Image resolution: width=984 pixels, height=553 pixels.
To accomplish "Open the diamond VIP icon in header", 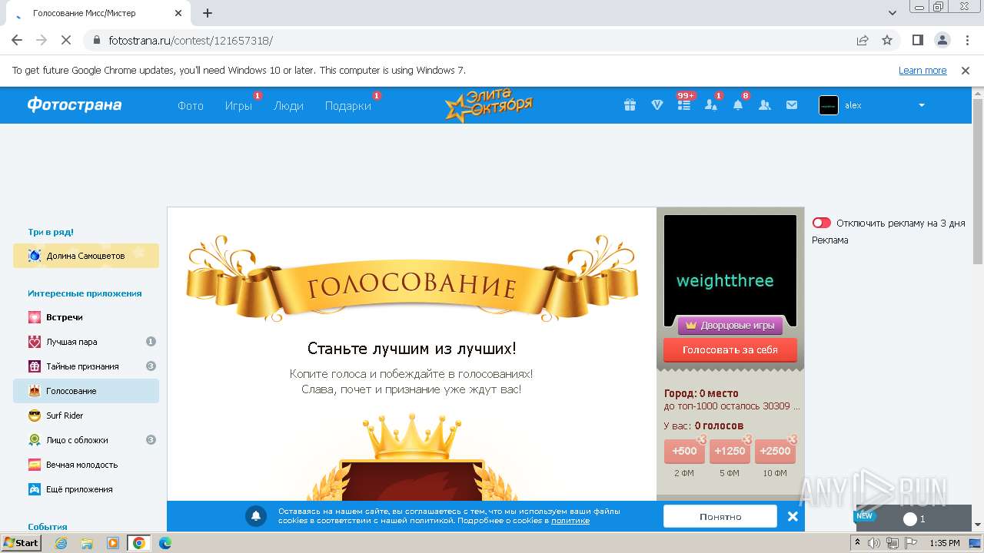I will [x=657, y=105].
